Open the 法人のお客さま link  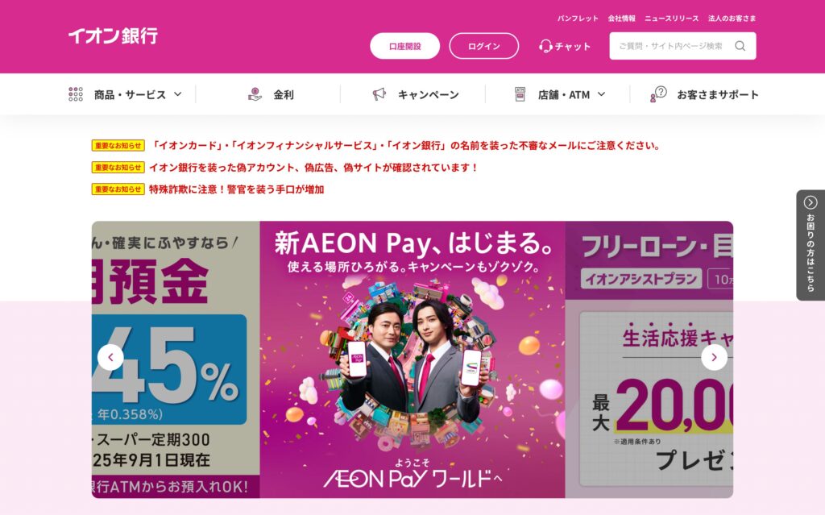[x=732, y=19]
